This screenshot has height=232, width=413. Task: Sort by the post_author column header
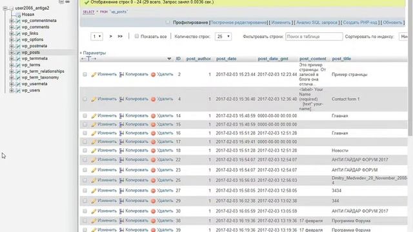[199, 59]
